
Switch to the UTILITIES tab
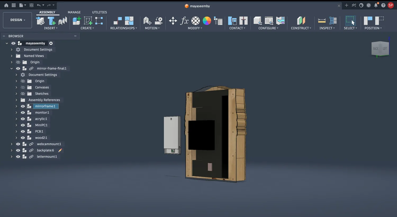100,12
